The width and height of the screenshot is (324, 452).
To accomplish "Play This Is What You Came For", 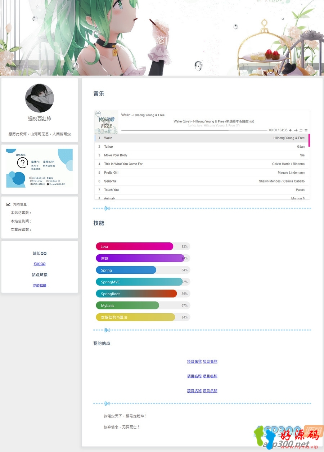I will [x=202, y=164].
